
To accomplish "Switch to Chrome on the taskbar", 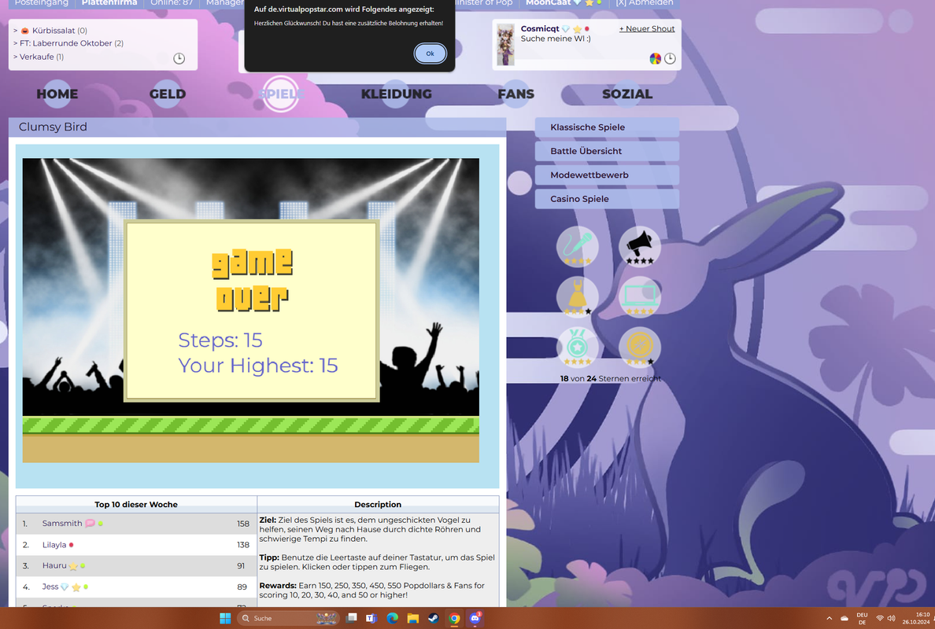I will point(454,618).
